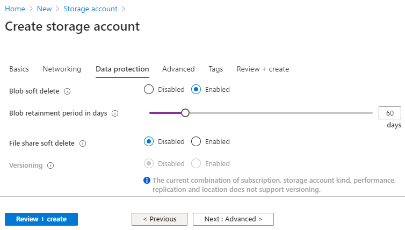
Task: Click info icon beside Blob retainment period
Action: (115, 113)
